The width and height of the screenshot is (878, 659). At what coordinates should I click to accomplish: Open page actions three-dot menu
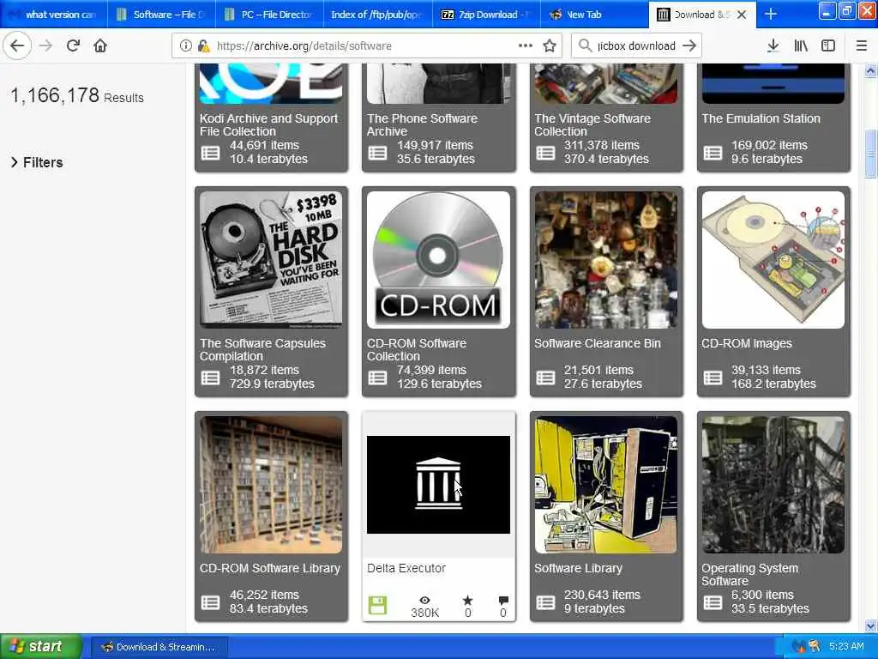526,45
